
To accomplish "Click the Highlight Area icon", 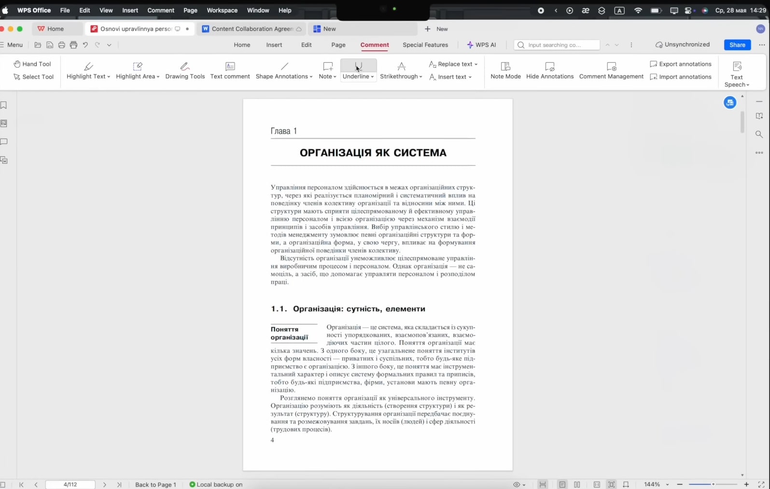I will click(138, 66).
